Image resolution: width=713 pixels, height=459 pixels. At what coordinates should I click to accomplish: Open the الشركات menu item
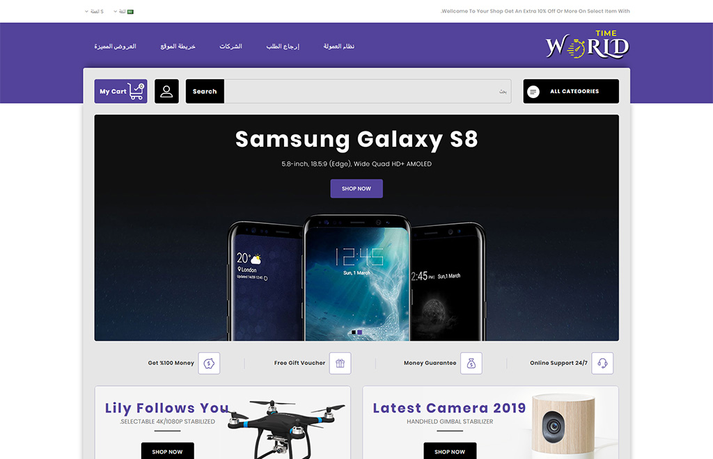[230, 47]
